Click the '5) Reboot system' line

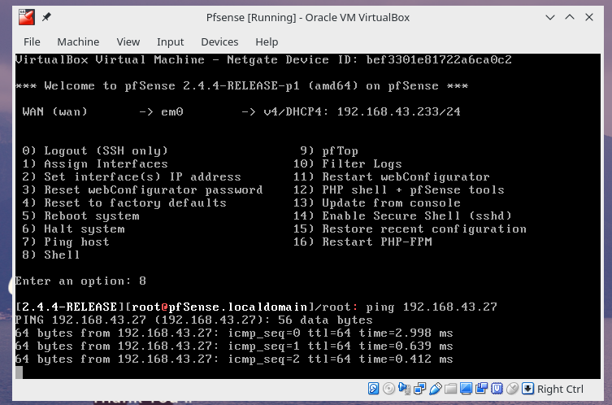coord(80,216)
